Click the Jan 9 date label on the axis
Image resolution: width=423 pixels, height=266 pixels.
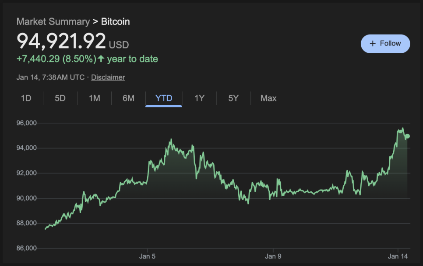(x=272, y=256)
